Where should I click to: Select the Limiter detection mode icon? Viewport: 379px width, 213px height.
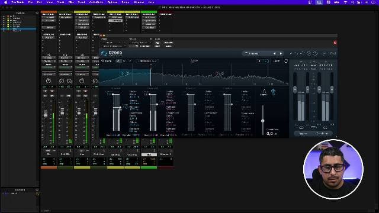pyautogui.click(x=264, y=92)
